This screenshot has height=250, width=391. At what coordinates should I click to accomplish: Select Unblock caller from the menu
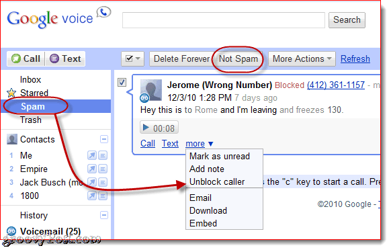tap(217, 181)
